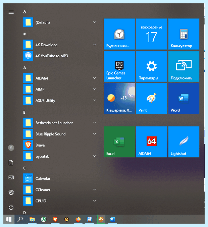Open the floppy-disk app on taskbar

(89, 219)
